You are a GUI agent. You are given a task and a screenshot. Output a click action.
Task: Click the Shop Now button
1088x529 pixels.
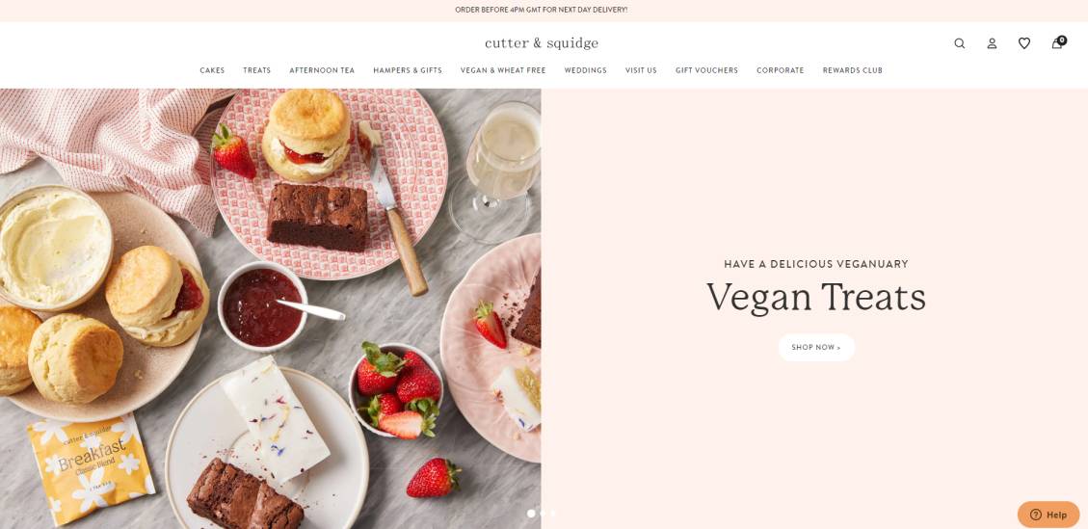tap(816, 347)
